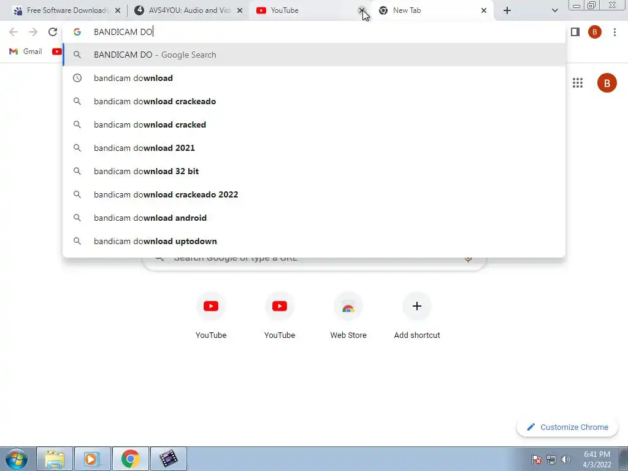Click the address bar with BANDICAM DO text
The width and height of the screenshot is (628, 471).
(x=314, y=32)
